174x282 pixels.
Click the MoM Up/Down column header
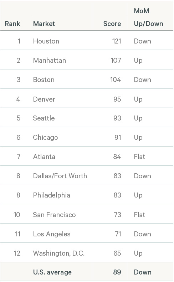[148, 17]
